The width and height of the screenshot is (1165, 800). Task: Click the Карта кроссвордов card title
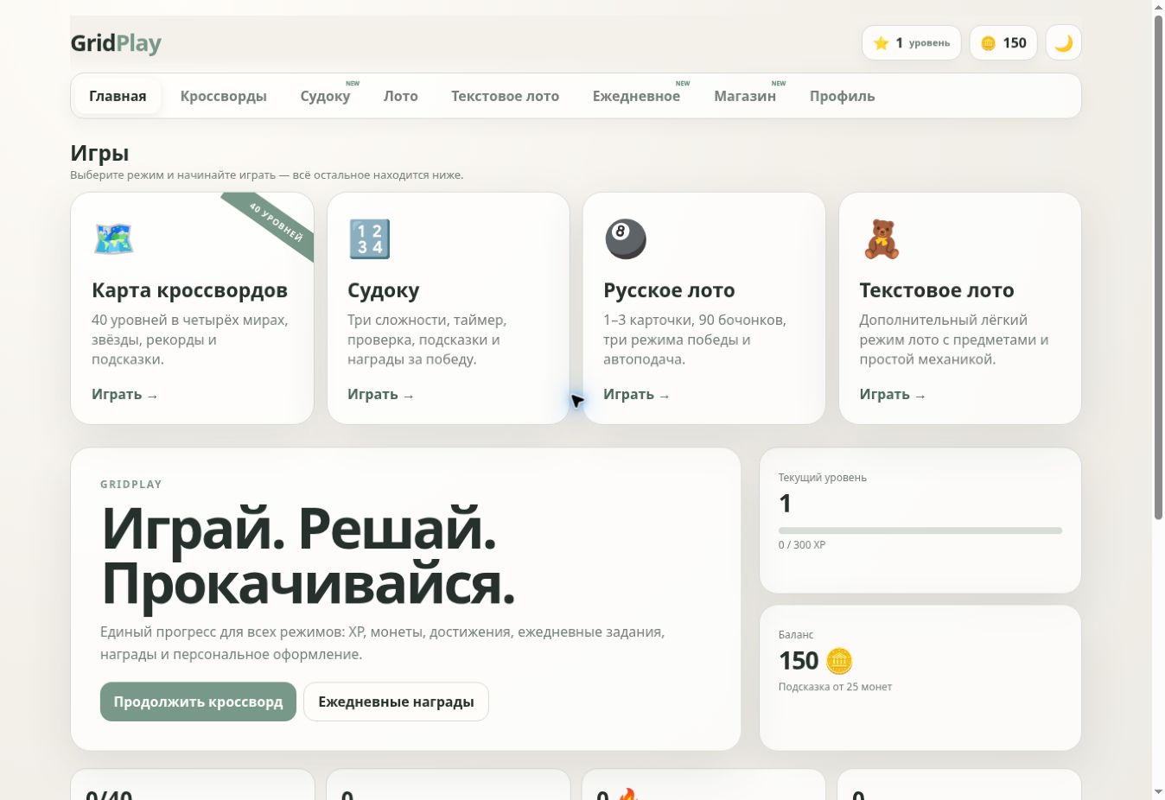tap(189, 290)
